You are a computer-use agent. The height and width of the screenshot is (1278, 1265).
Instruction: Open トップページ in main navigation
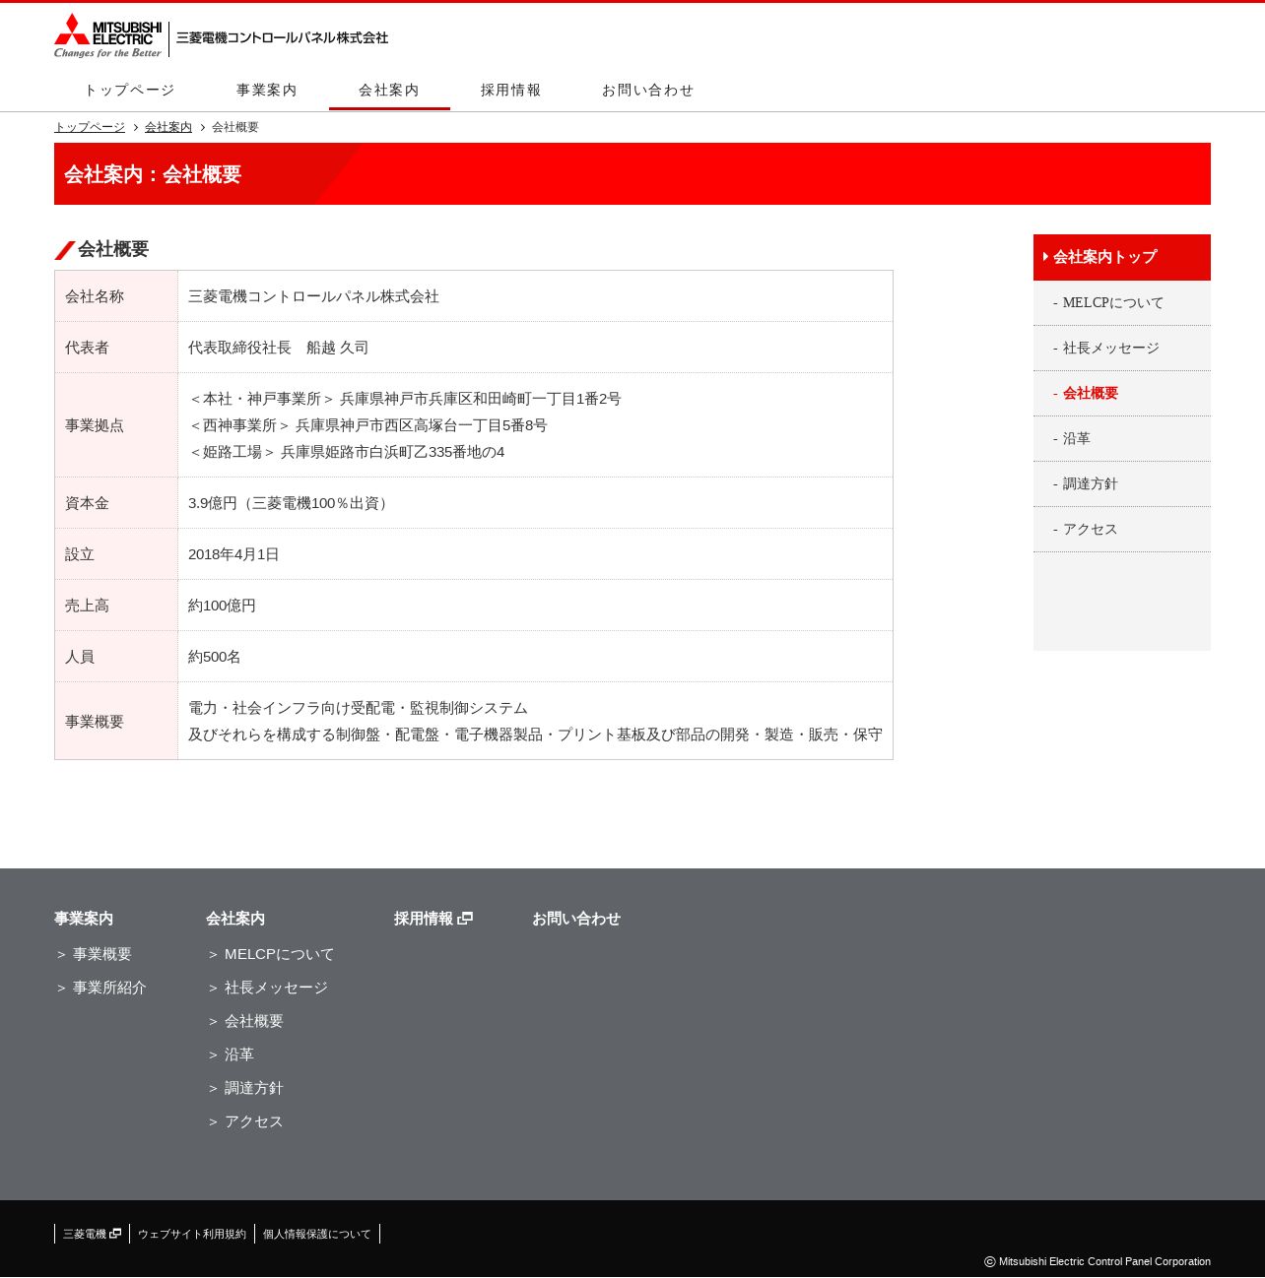point(129,90)
